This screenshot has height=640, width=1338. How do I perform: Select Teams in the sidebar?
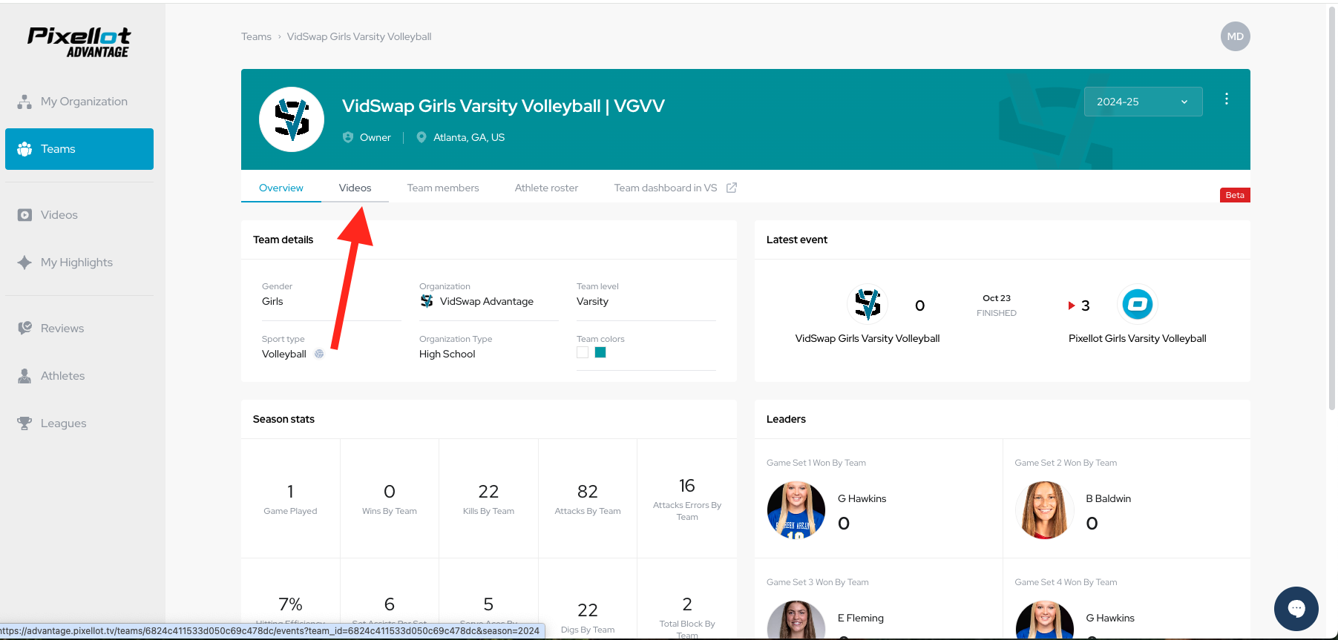click(x=79, y=149)
